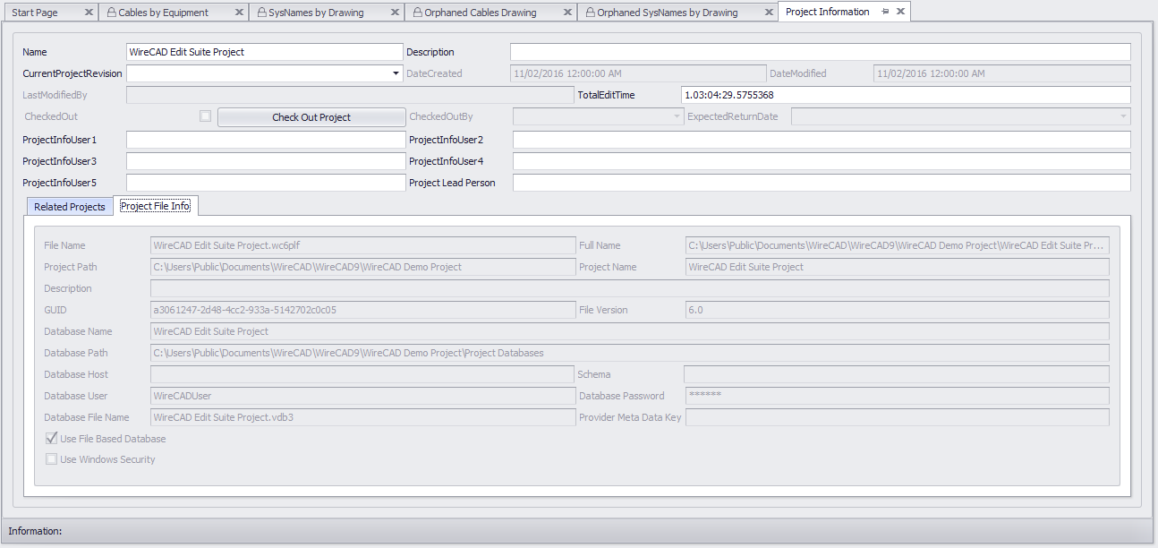1158x548 pixels.
Task: Expand the CurrentProjectRevision dropdown arrow
Action: click(x=396, y=73)
